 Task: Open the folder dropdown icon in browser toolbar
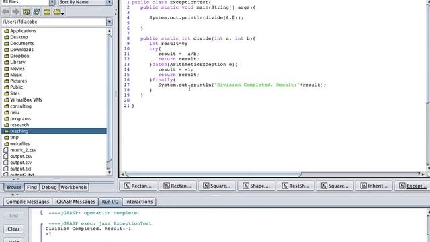[58, 12]
